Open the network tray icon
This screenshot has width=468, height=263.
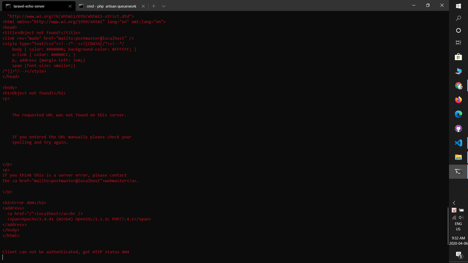tap(454, 218)
